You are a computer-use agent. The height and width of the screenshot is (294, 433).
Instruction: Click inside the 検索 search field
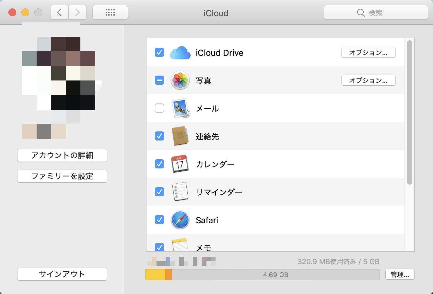tap(376, 12)
